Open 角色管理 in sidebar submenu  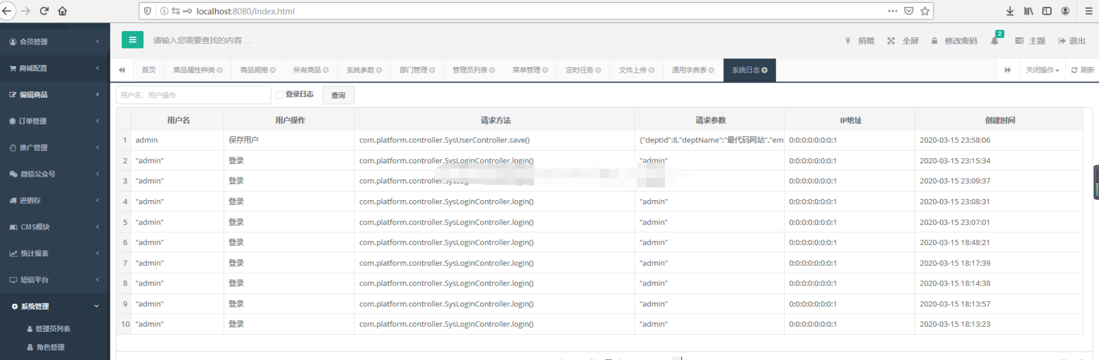(x=50, y=347)
